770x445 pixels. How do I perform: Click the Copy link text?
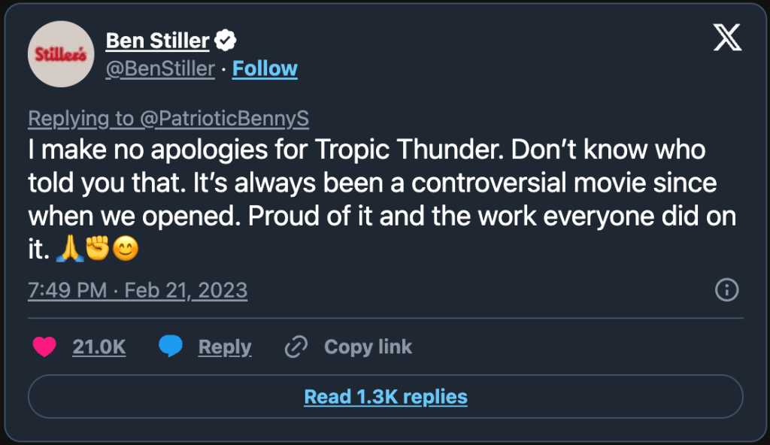click(368, 347)
